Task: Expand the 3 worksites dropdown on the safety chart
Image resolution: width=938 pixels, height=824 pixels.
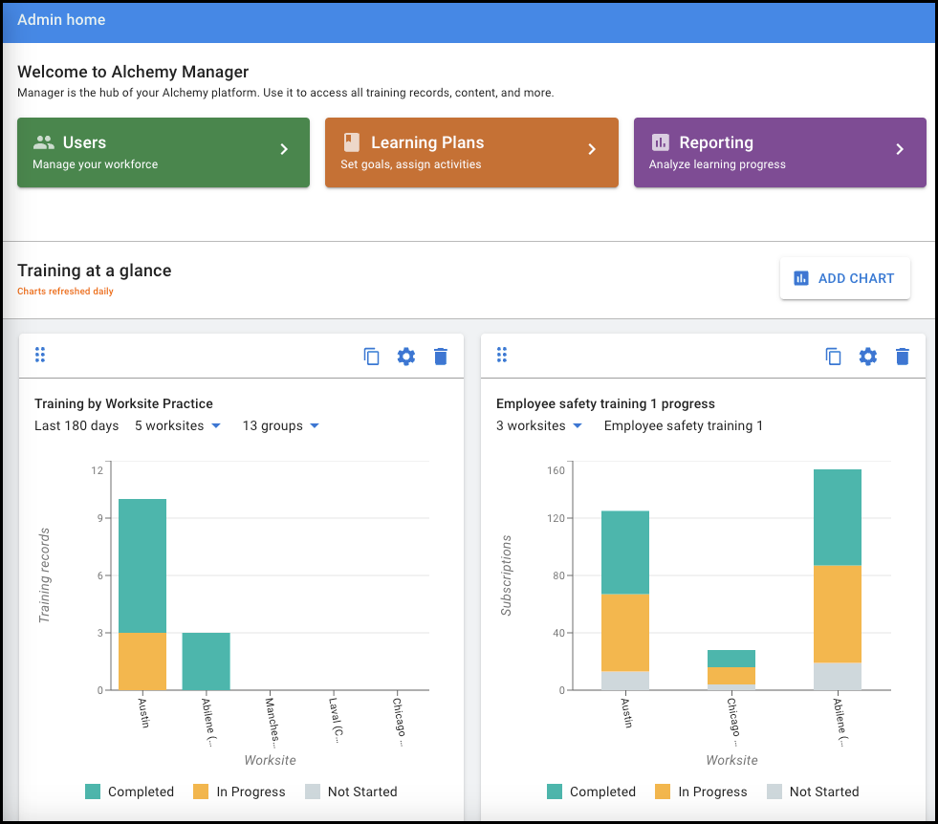Action: [x=539, y=426]
